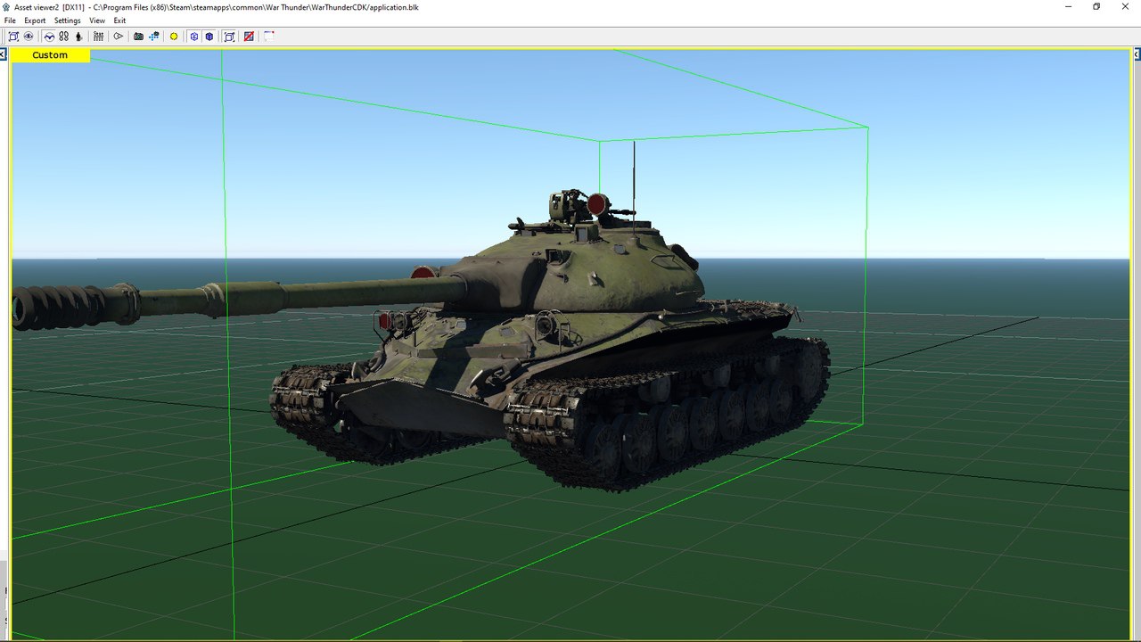
Task: Open the View menu
Action: click(x=97, y=21)
